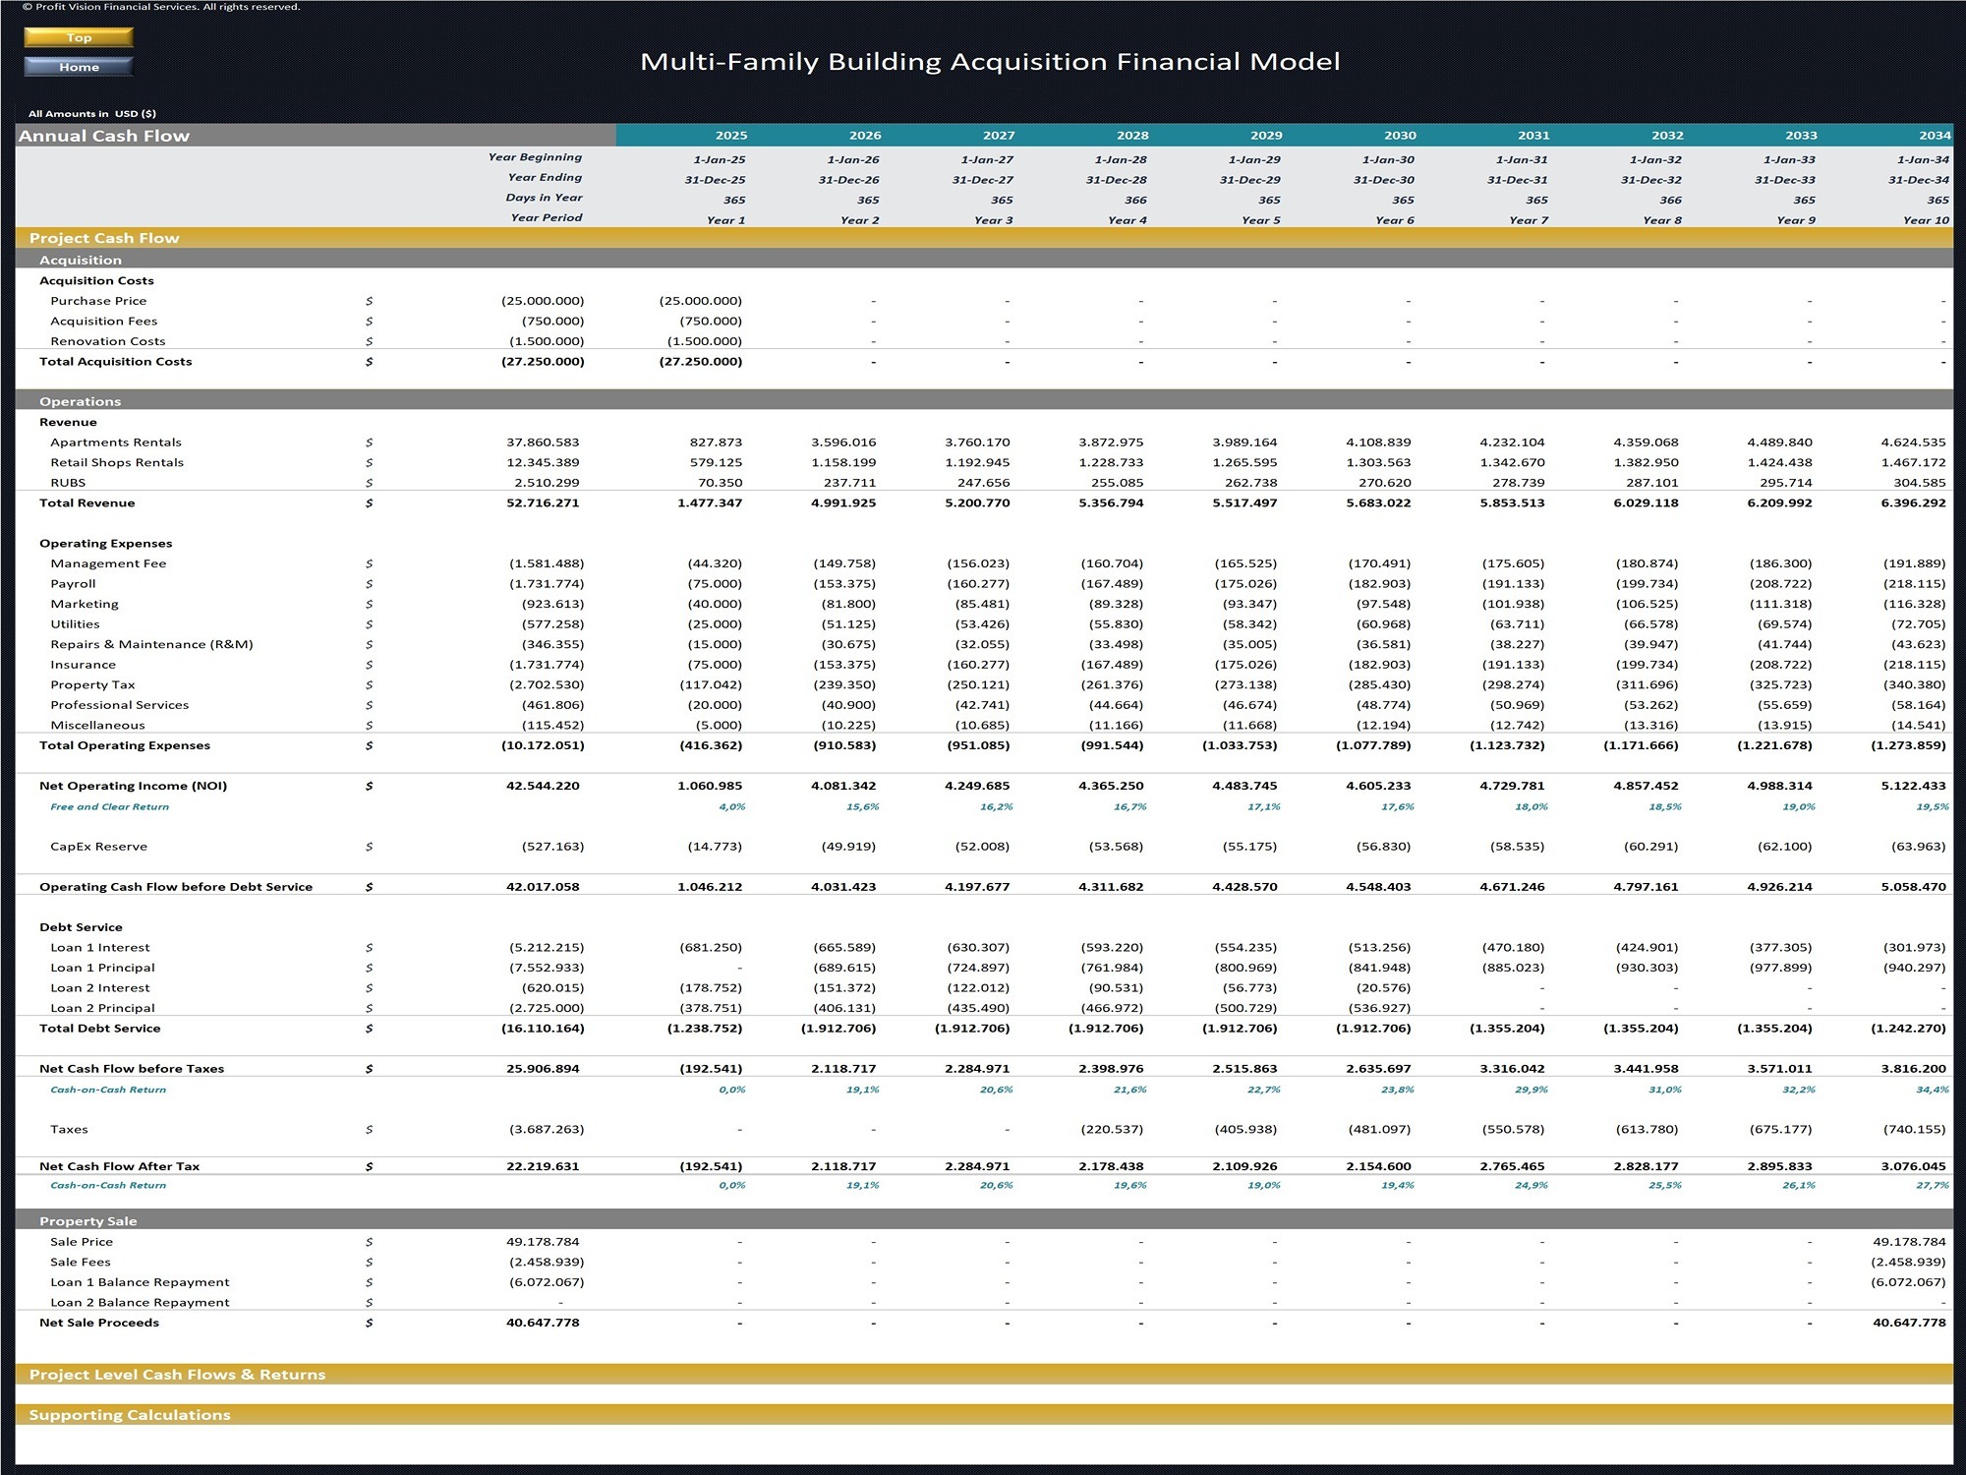Click Loan 1 Balance Repayment label
Viewport: 1966px width, 1475px height.
coord(140,1282)
